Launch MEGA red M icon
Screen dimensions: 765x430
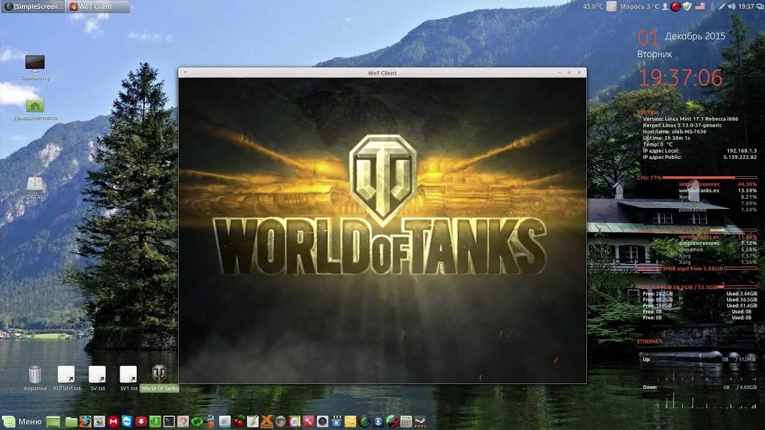pyautogui.click(x=114, y=422)
